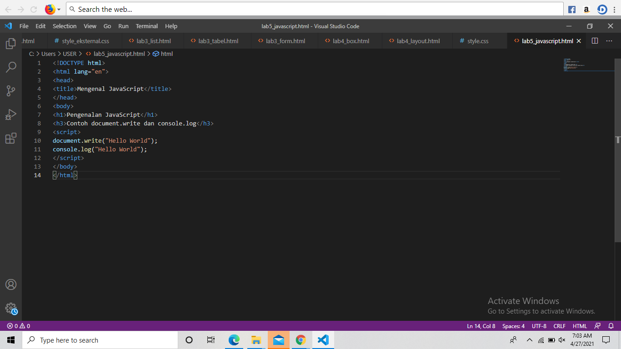
Task: Open Google Chrome from the taskbar
Action: pyautogui.click(x=300, y=339)
